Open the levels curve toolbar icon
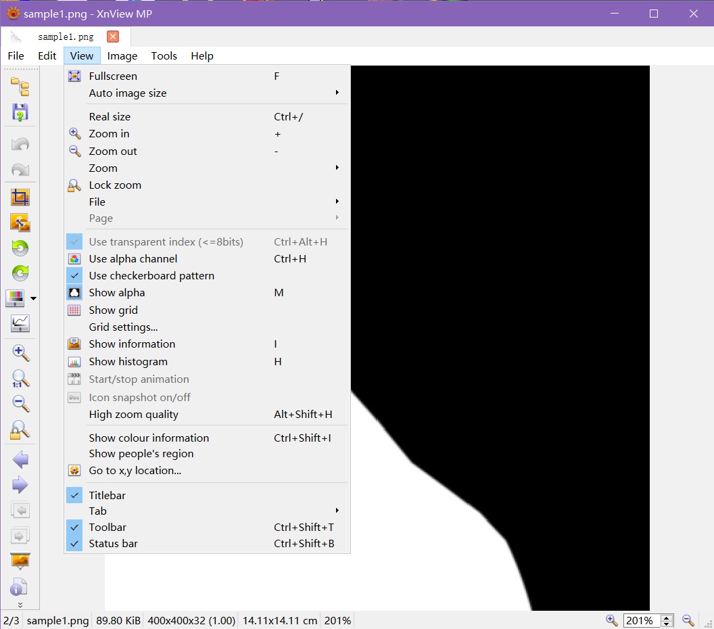 coord(20,324)
